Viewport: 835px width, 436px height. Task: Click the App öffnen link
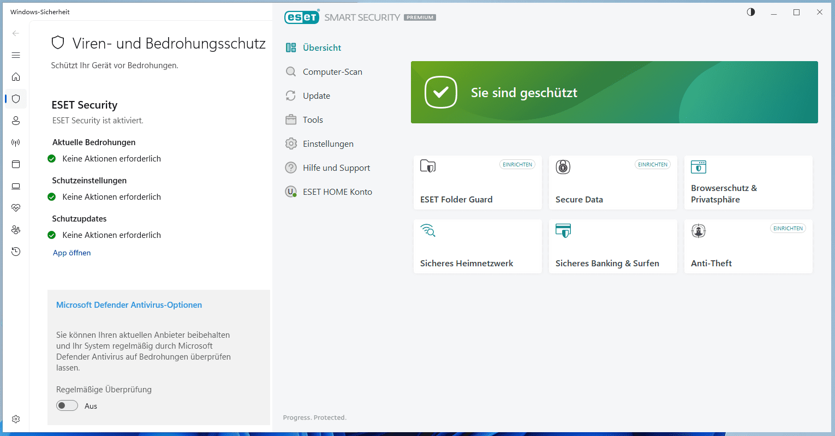(x=71, y=253)
